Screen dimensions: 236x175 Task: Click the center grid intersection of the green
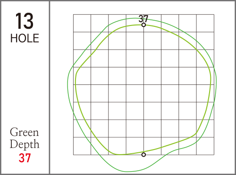tap(143, 85)
